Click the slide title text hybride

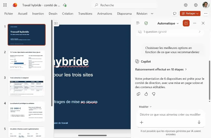pos(71,62)
